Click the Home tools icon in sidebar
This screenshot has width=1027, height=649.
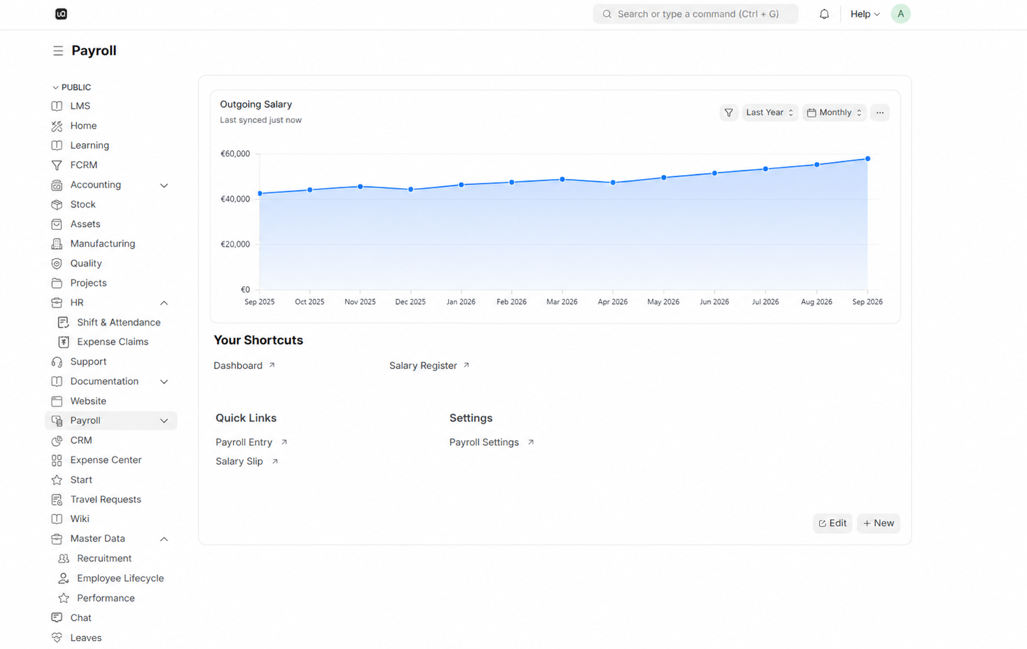[x=57, y=126]
